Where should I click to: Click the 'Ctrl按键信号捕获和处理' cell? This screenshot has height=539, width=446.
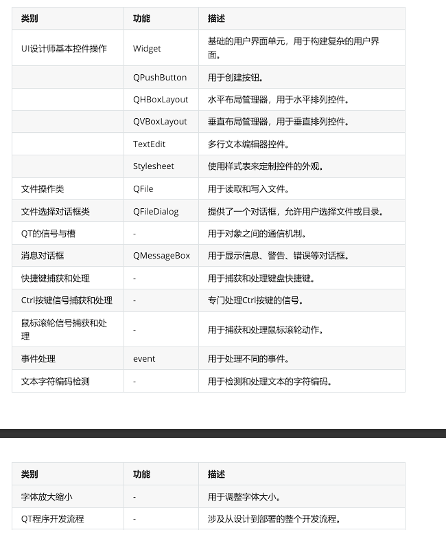click(67, 300)
